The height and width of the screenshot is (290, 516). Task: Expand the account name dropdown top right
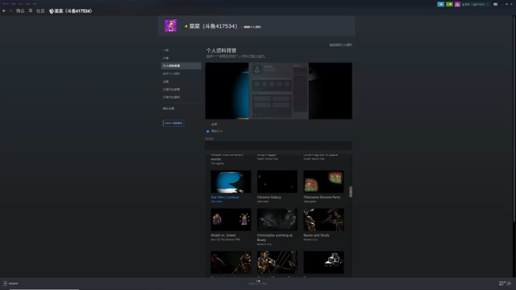click(475, 5)
